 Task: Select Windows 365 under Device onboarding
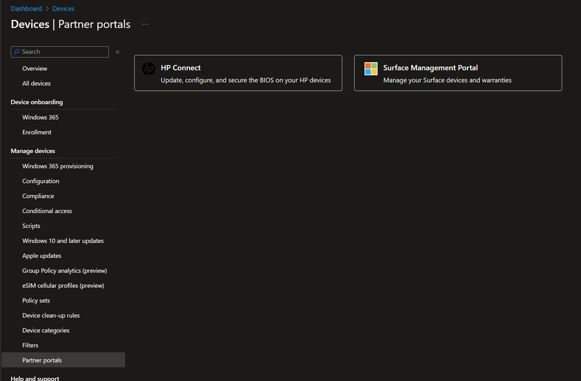click(40, 117)
